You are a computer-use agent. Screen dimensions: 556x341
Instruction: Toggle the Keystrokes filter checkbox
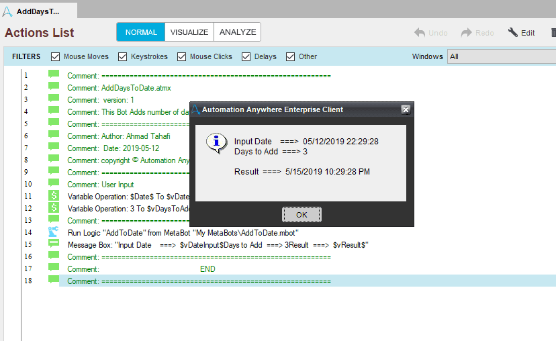[122, 56]
